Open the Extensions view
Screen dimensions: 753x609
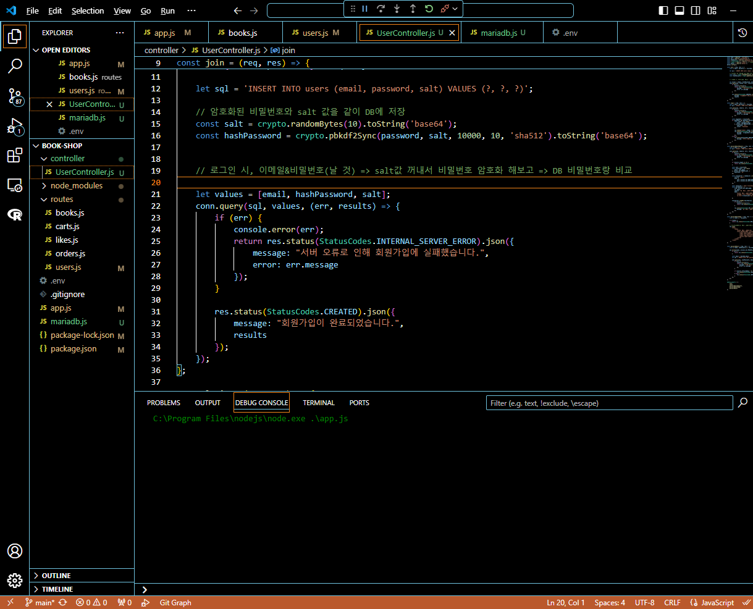(x=15, y=156)
